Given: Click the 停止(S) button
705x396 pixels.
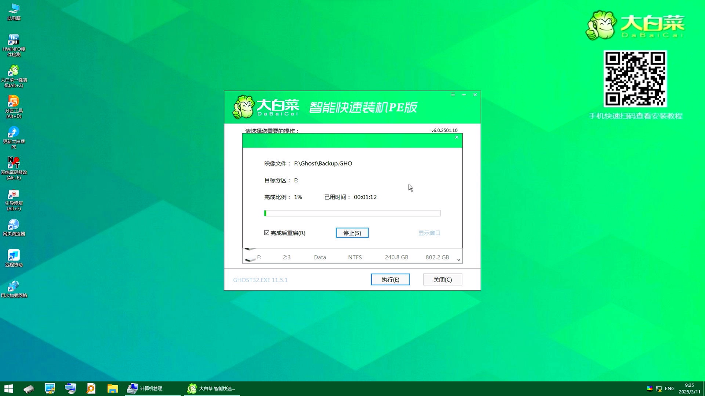Looking at the screenshot, I should pos(352,233).
